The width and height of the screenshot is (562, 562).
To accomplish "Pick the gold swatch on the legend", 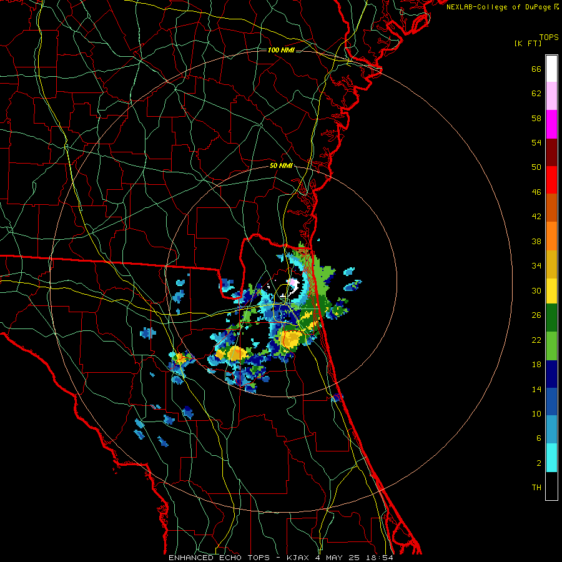I will pos(551,264).
